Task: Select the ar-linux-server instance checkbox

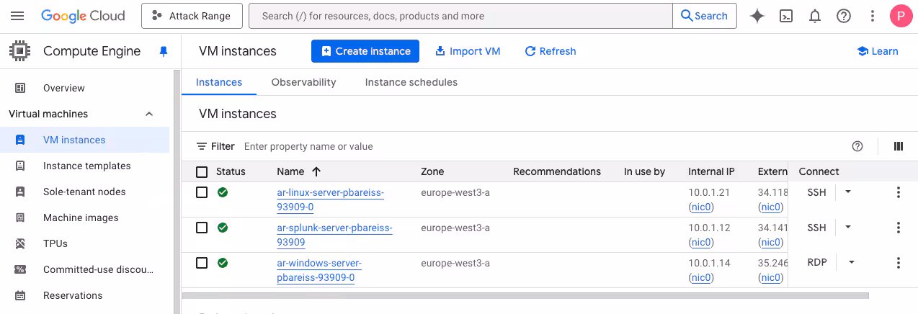Action: tap(202, 192)
